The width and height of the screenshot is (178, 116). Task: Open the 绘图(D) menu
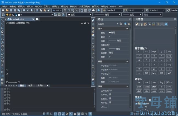click(55, 6)
